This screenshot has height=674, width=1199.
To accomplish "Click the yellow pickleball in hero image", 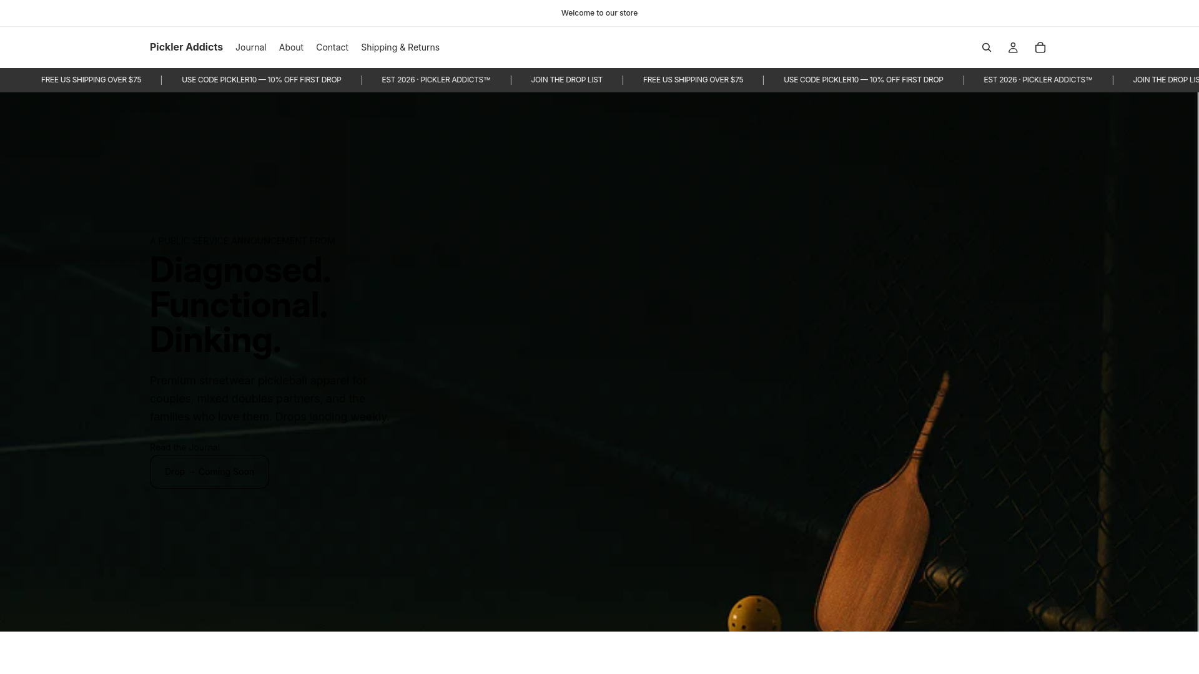I will [x=754, y=614].
